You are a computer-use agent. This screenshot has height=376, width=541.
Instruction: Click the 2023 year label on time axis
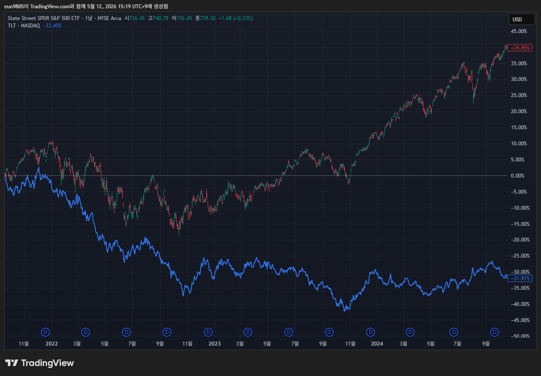(215, 344)
